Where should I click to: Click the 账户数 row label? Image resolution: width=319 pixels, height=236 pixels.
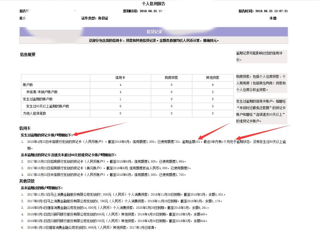[28, 85]
